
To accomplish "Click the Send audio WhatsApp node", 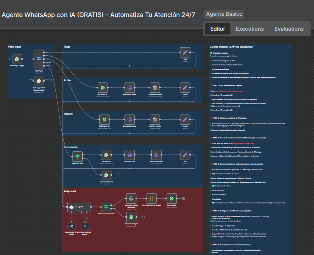I will 172,199.
